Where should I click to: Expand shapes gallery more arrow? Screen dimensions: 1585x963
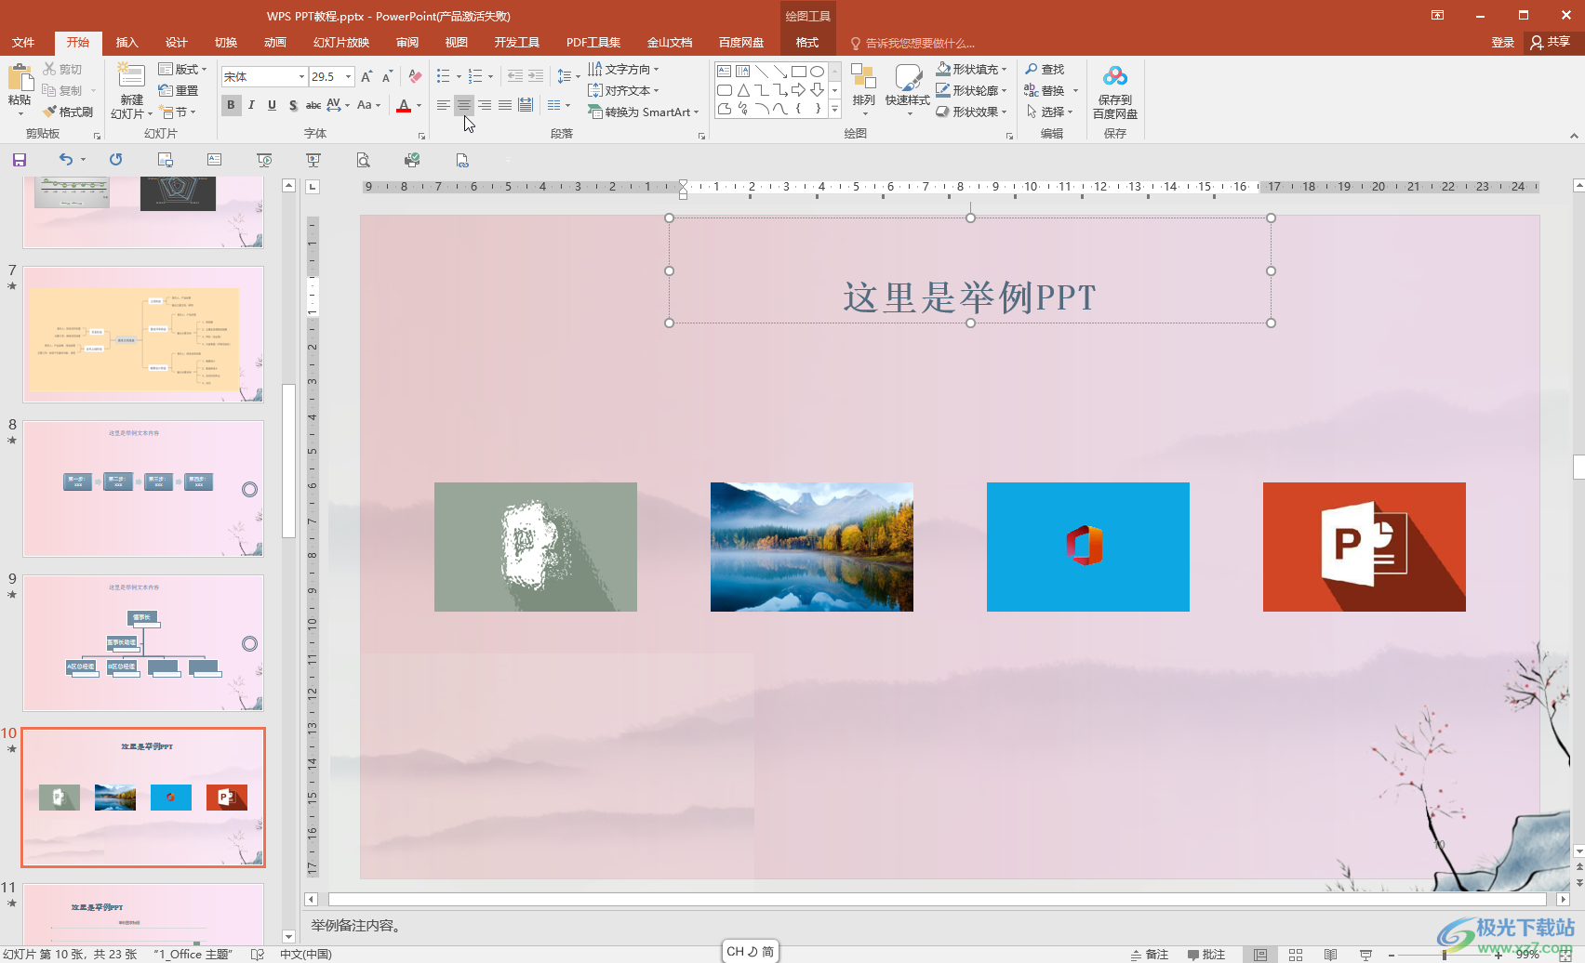pyautogui.click(x=834, y=109)
